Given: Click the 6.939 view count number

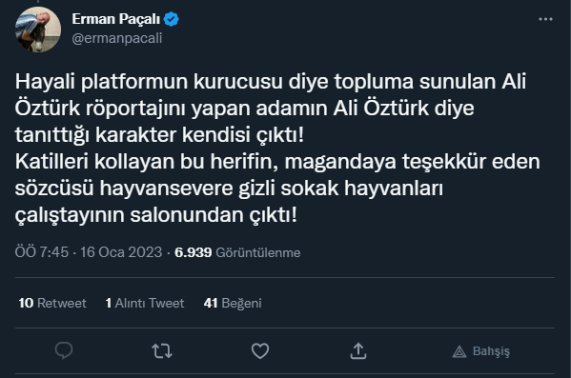Looking at the screenshot, I should click(193, 252).
